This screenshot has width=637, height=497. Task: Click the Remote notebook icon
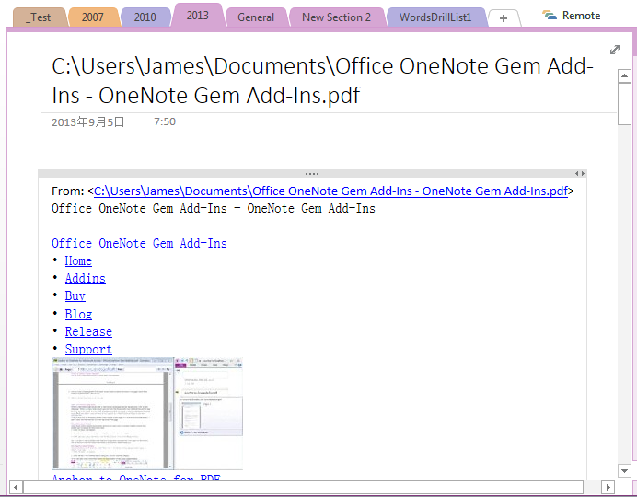tap(550, 16)
